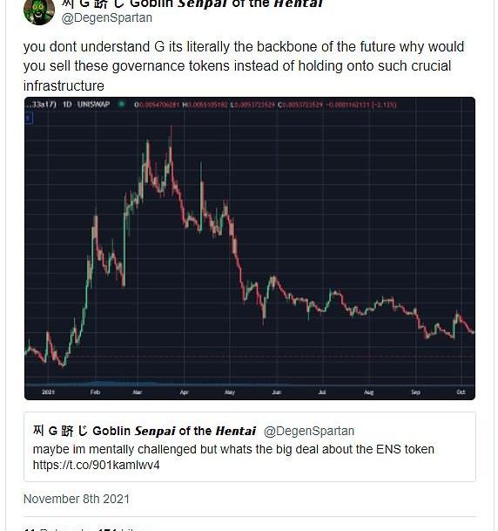This screenshot has height=531, width=498.
Task: Select the May marker on the chart time axis
Action: coord(230,391)
